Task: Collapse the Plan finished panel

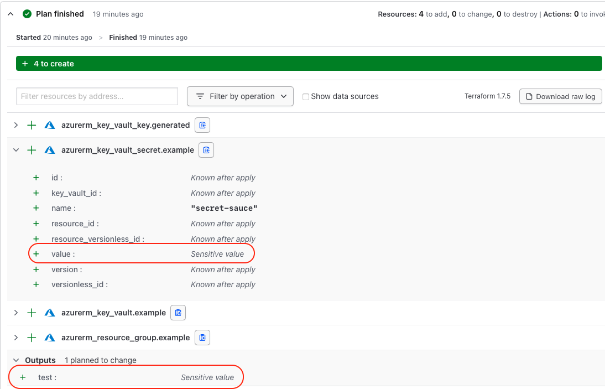Action: coord(11,14)
